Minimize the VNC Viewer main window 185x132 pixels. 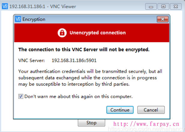[x=152, y=6]
